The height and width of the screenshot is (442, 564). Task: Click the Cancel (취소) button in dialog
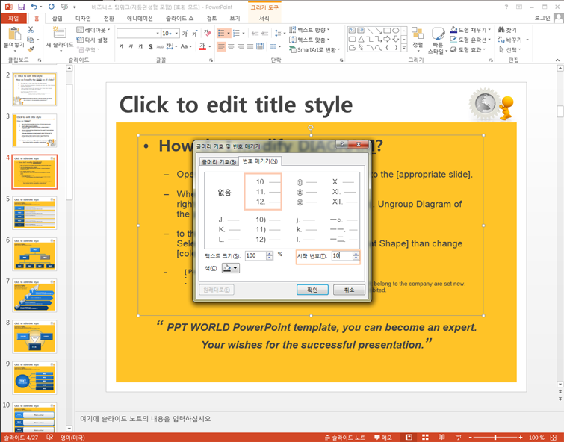[349, 290]
